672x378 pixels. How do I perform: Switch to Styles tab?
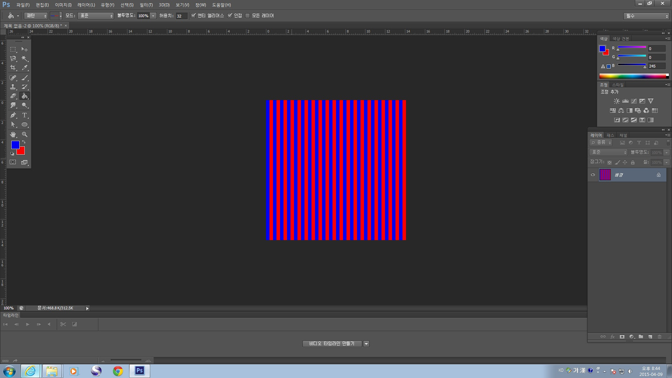point(618,85)
